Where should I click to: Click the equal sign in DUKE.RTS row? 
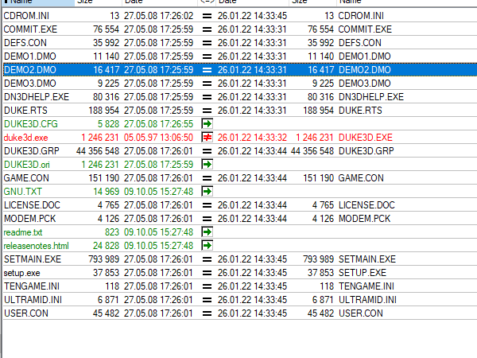(x=207, y=111)
